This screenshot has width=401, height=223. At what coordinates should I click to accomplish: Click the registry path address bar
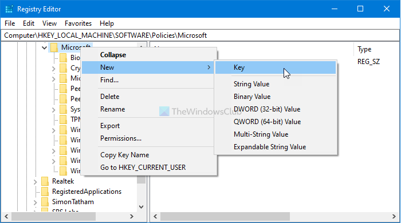click(200, 35)
